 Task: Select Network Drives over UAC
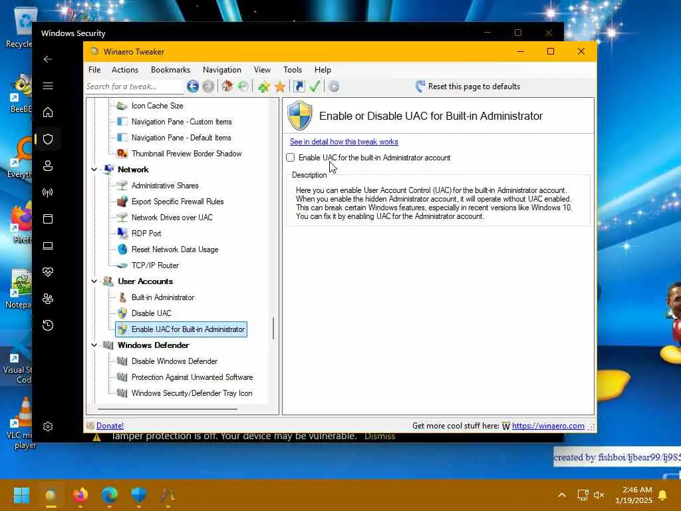tap(172, 218)
